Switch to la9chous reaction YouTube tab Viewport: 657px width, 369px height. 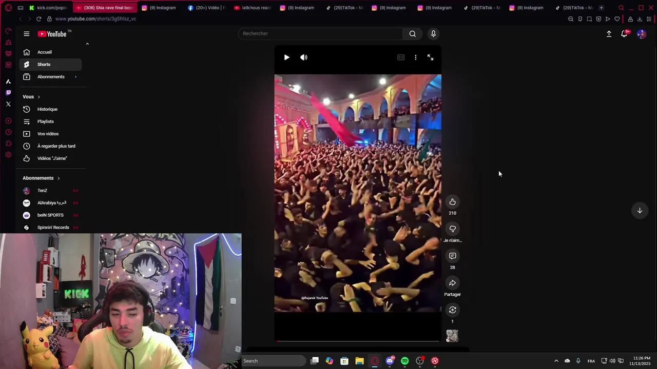pos(252,8)
